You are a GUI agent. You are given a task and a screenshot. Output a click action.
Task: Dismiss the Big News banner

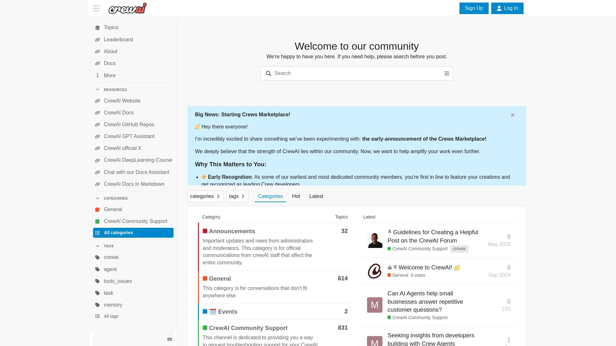(513, 115)
